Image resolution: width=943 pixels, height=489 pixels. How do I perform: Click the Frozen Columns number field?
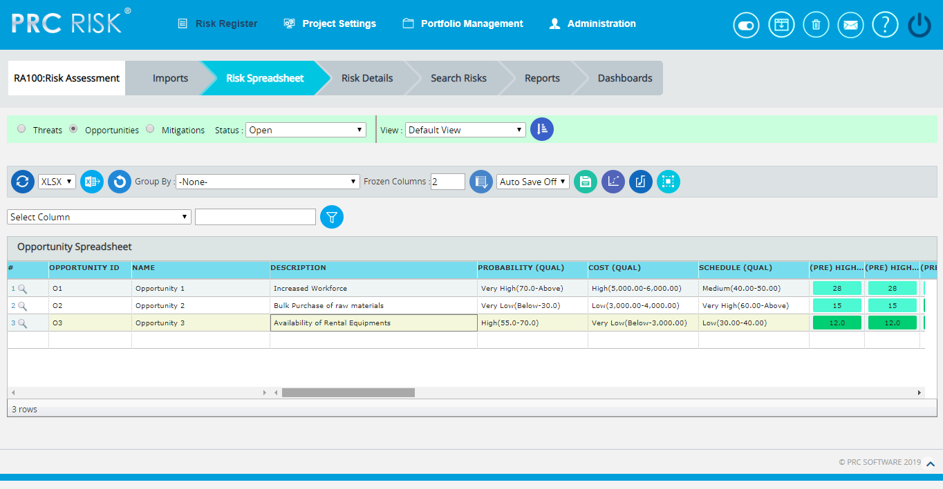coord(448,182)
